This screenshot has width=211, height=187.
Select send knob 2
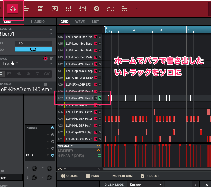pyautogui.click(x=49, y=168)
